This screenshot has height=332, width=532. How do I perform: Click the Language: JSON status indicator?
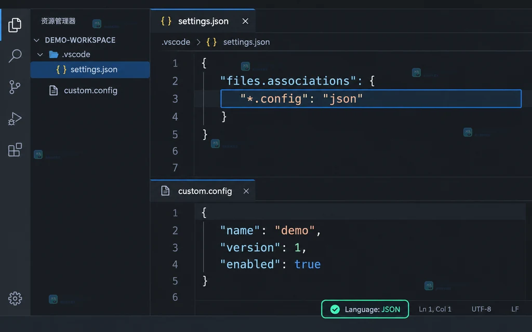[365, 309]
